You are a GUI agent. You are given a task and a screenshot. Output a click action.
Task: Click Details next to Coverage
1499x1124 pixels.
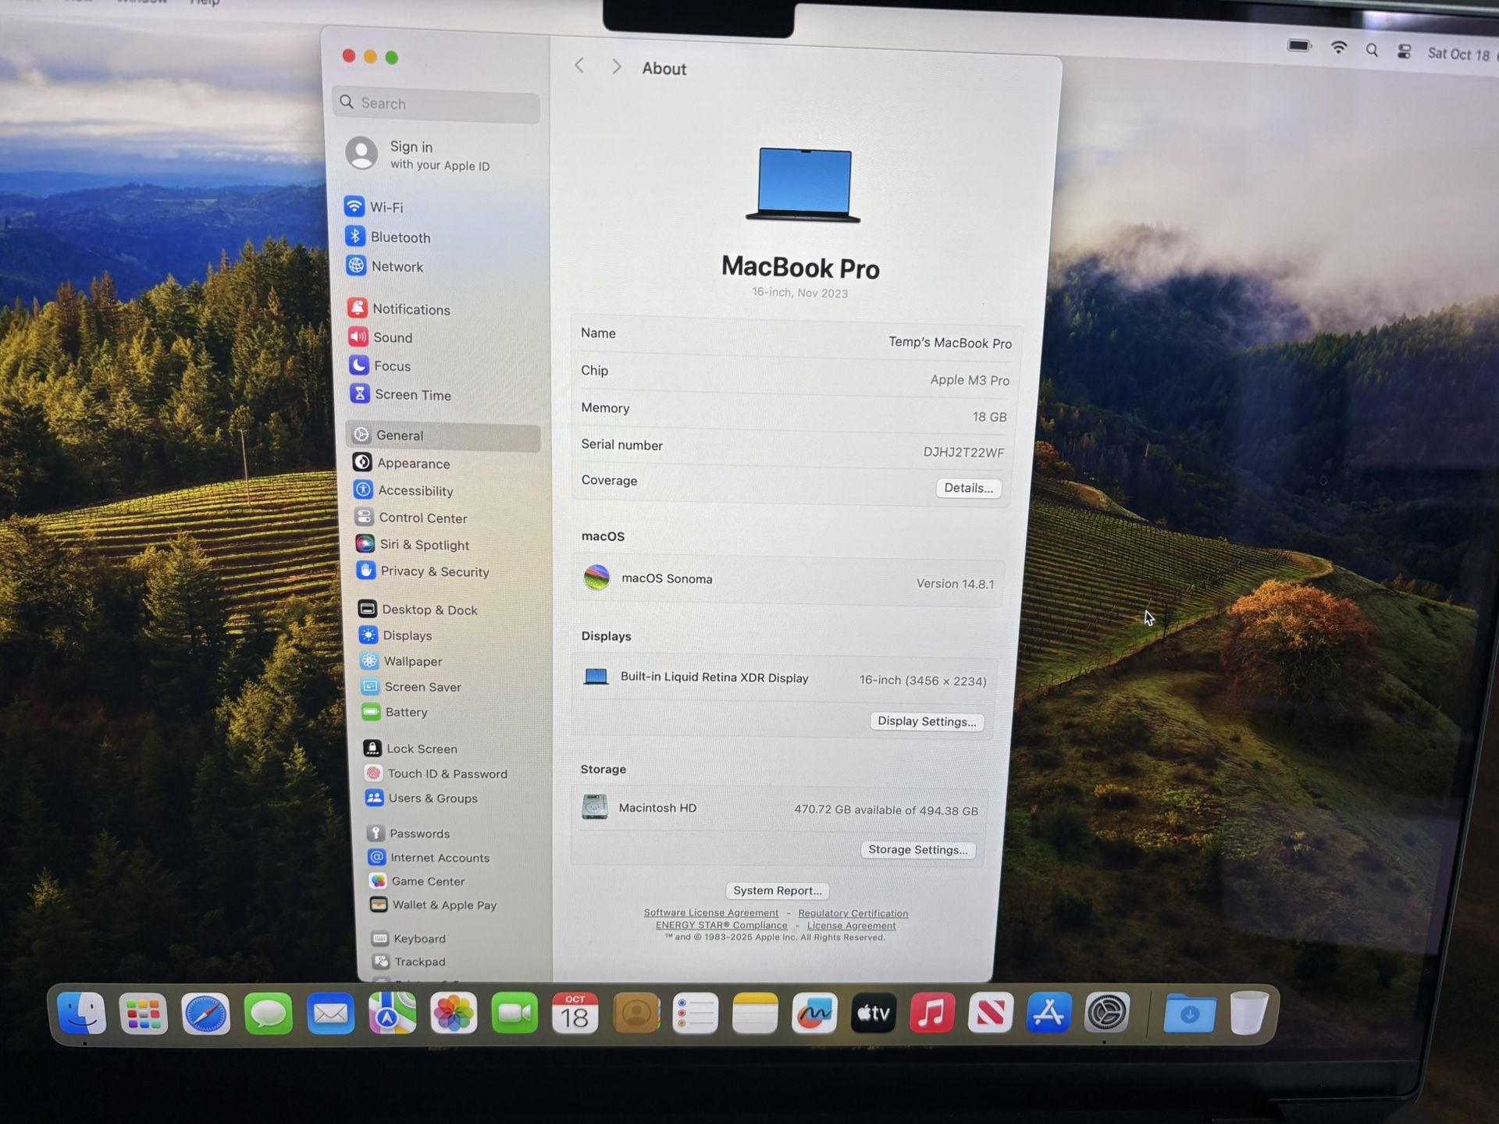coord(967,488)
